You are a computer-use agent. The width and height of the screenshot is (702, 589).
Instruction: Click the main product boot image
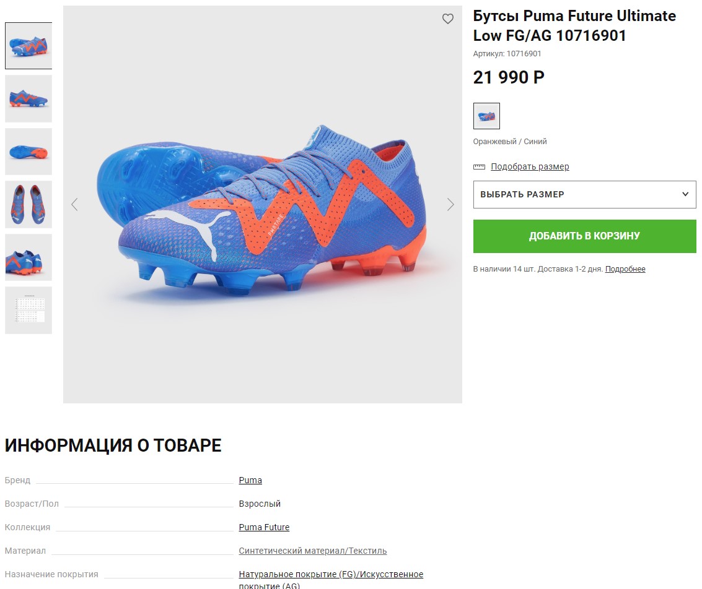(x=263, y=210)
